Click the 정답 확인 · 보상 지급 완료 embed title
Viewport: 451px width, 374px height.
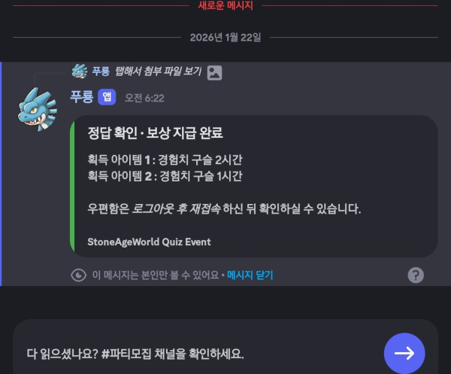pos(156,133)
